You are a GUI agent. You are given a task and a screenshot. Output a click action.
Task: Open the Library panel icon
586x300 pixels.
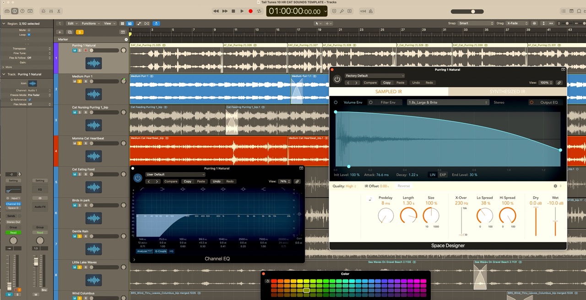point(7,11)
